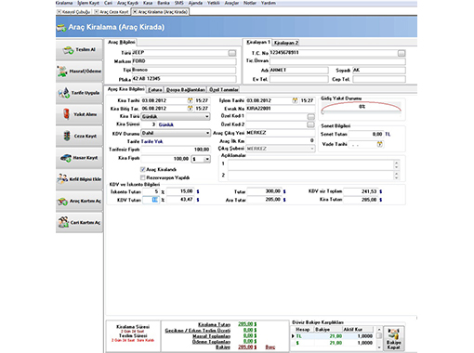Click the Bakiye Kapat button
Viewport: 474px width, 353px height.
tap(394, 338)
